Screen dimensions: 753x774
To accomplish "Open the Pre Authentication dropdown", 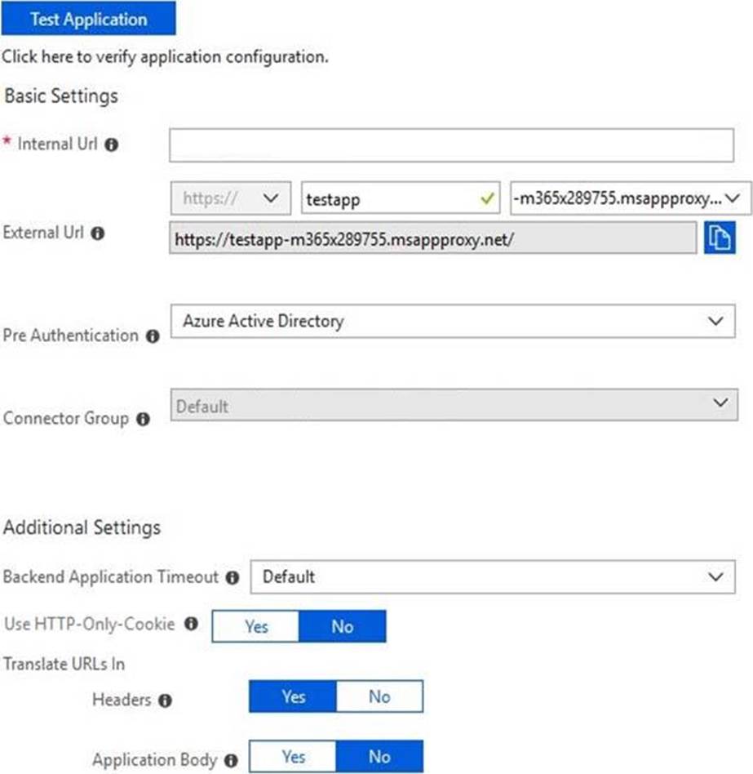I will [452, 321].
